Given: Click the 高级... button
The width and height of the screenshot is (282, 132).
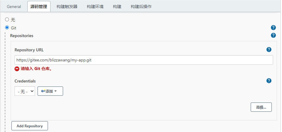Looking at the screenshot, I should tap(261, 107).
